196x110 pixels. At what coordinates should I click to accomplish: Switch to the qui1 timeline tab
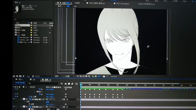click(x=34, y=80)
